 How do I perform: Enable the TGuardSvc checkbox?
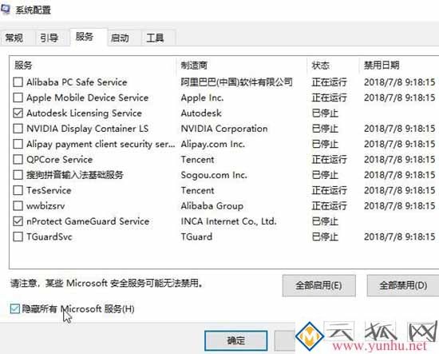(18, 237)
